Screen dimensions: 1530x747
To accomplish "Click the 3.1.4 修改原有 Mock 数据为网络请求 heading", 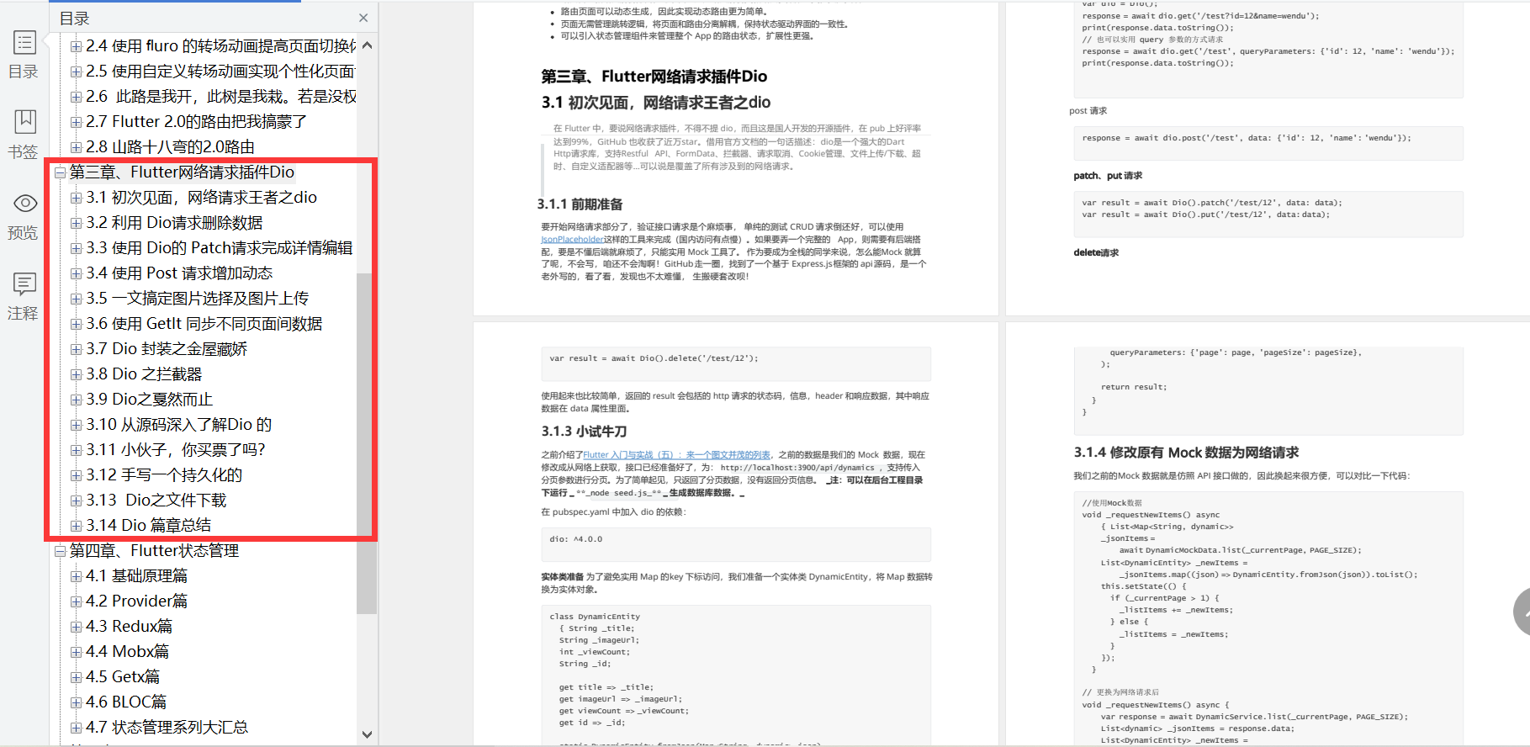I will (x=1186, y=453).
